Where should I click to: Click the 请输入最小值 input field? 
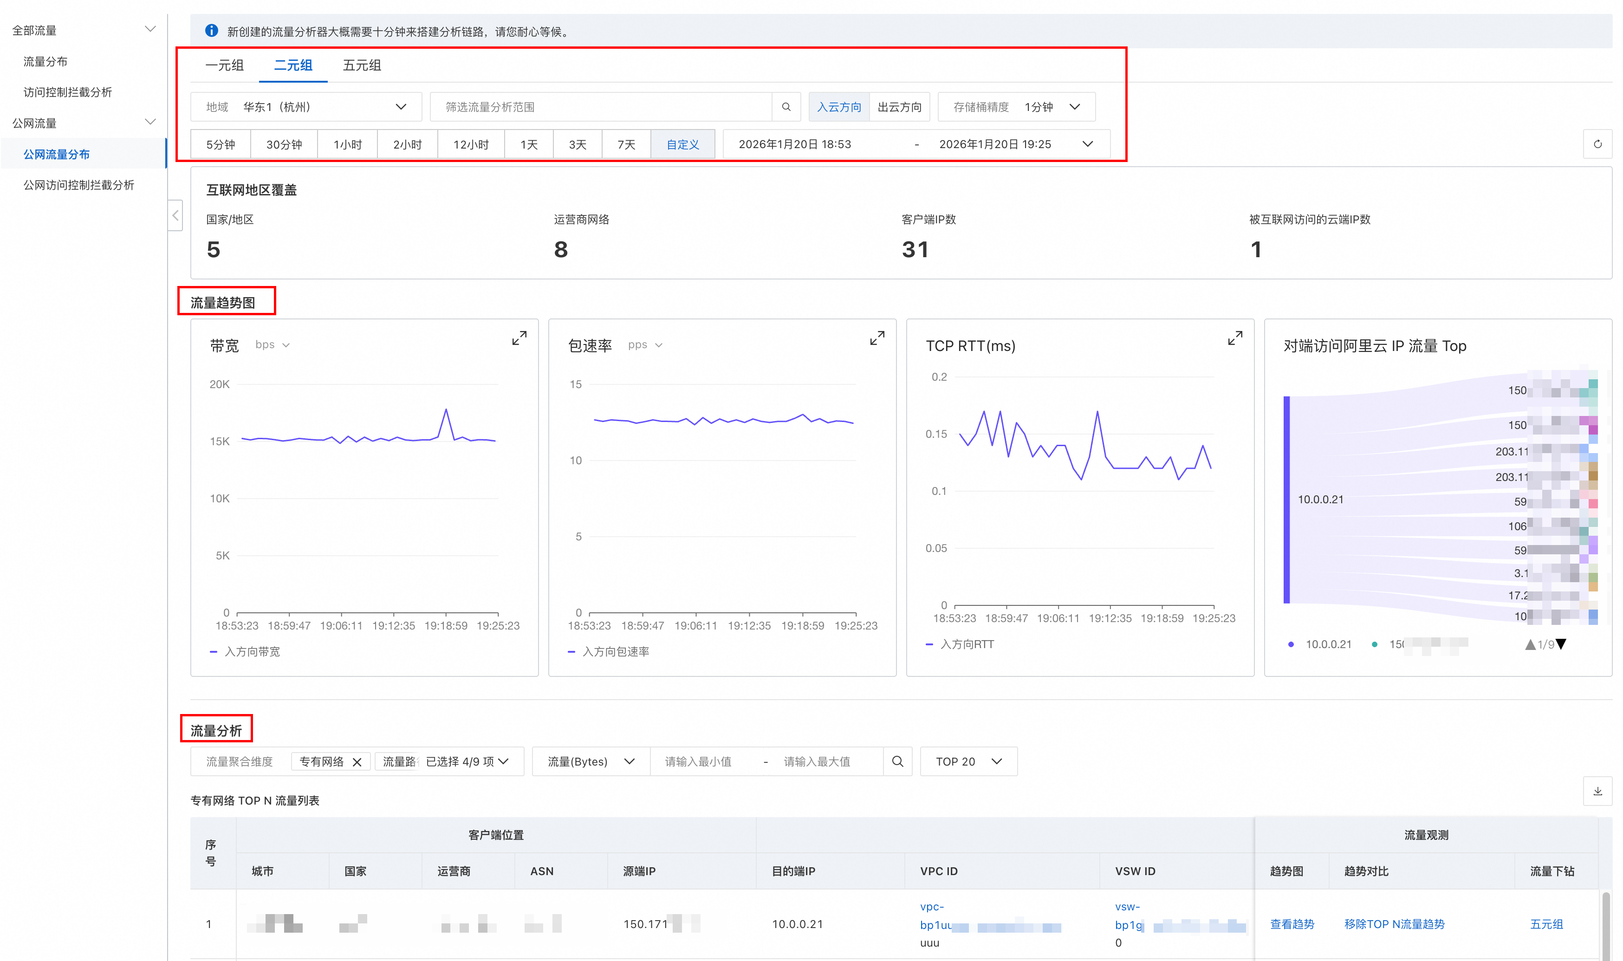click(698, 761)
